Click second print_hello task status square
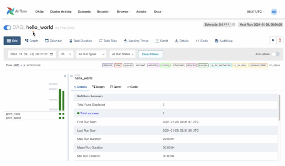The width and height of the screenshot is (285, 166). (63, 114)
